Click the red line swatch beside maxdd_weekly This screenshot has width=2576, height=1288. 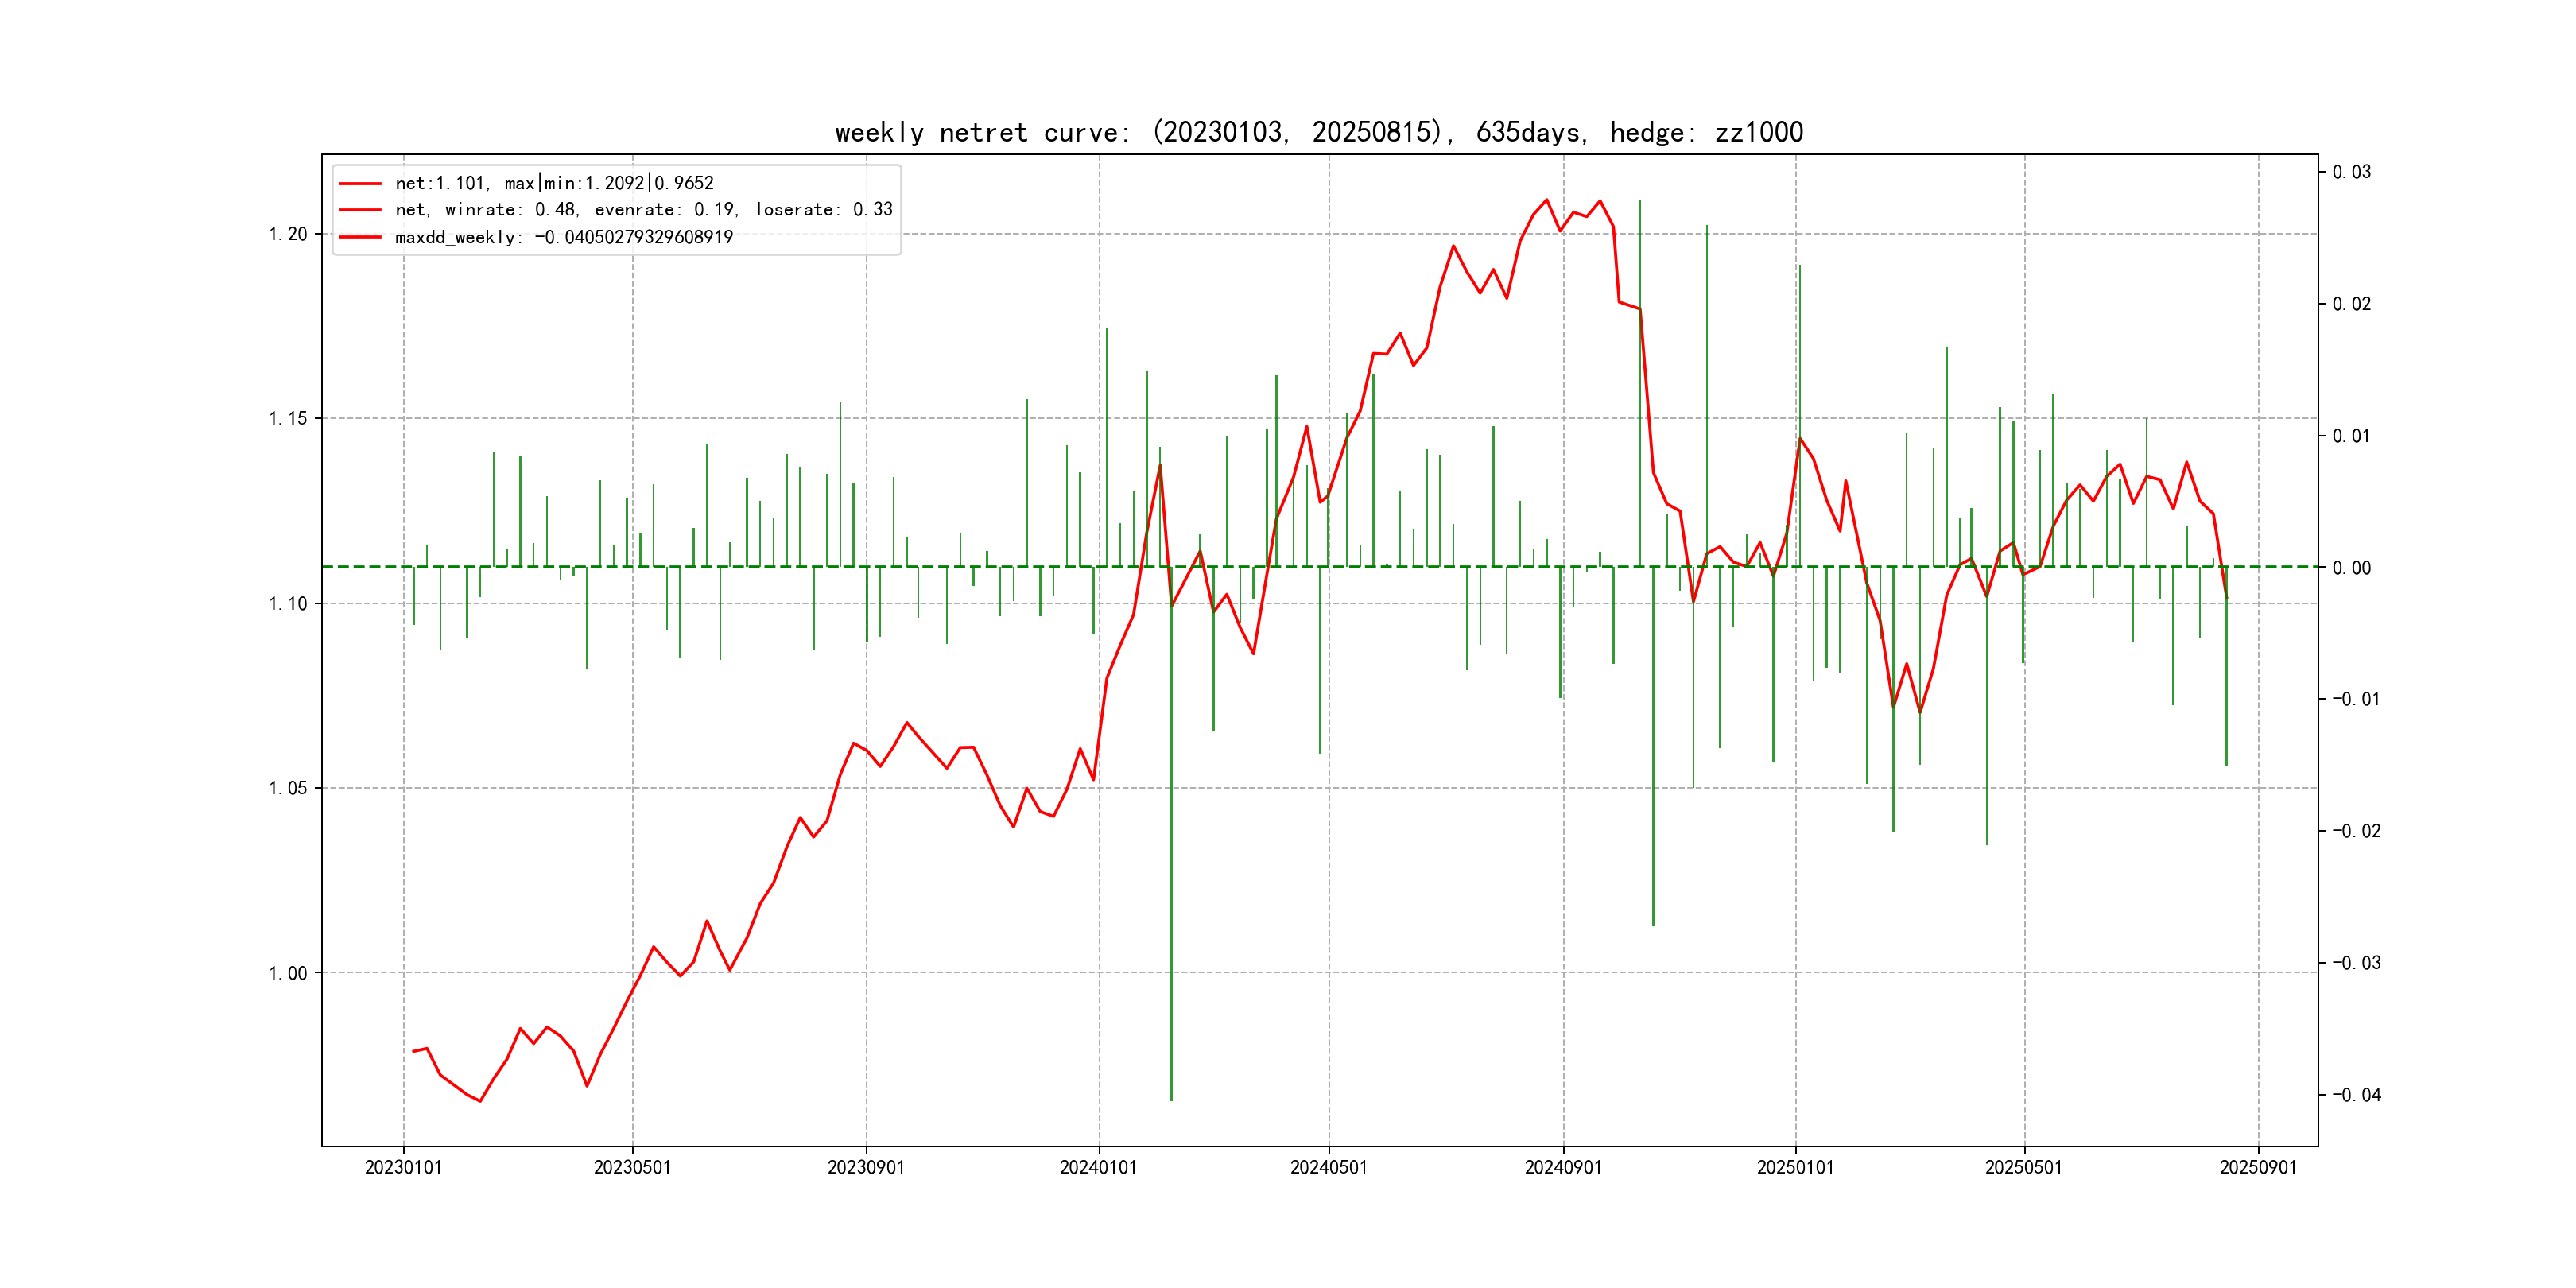point(360,237)
